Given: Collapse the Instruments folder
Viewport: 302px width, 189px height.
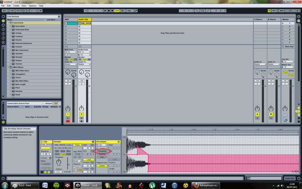Looking at the screenshot, I should tap(8, 23).
